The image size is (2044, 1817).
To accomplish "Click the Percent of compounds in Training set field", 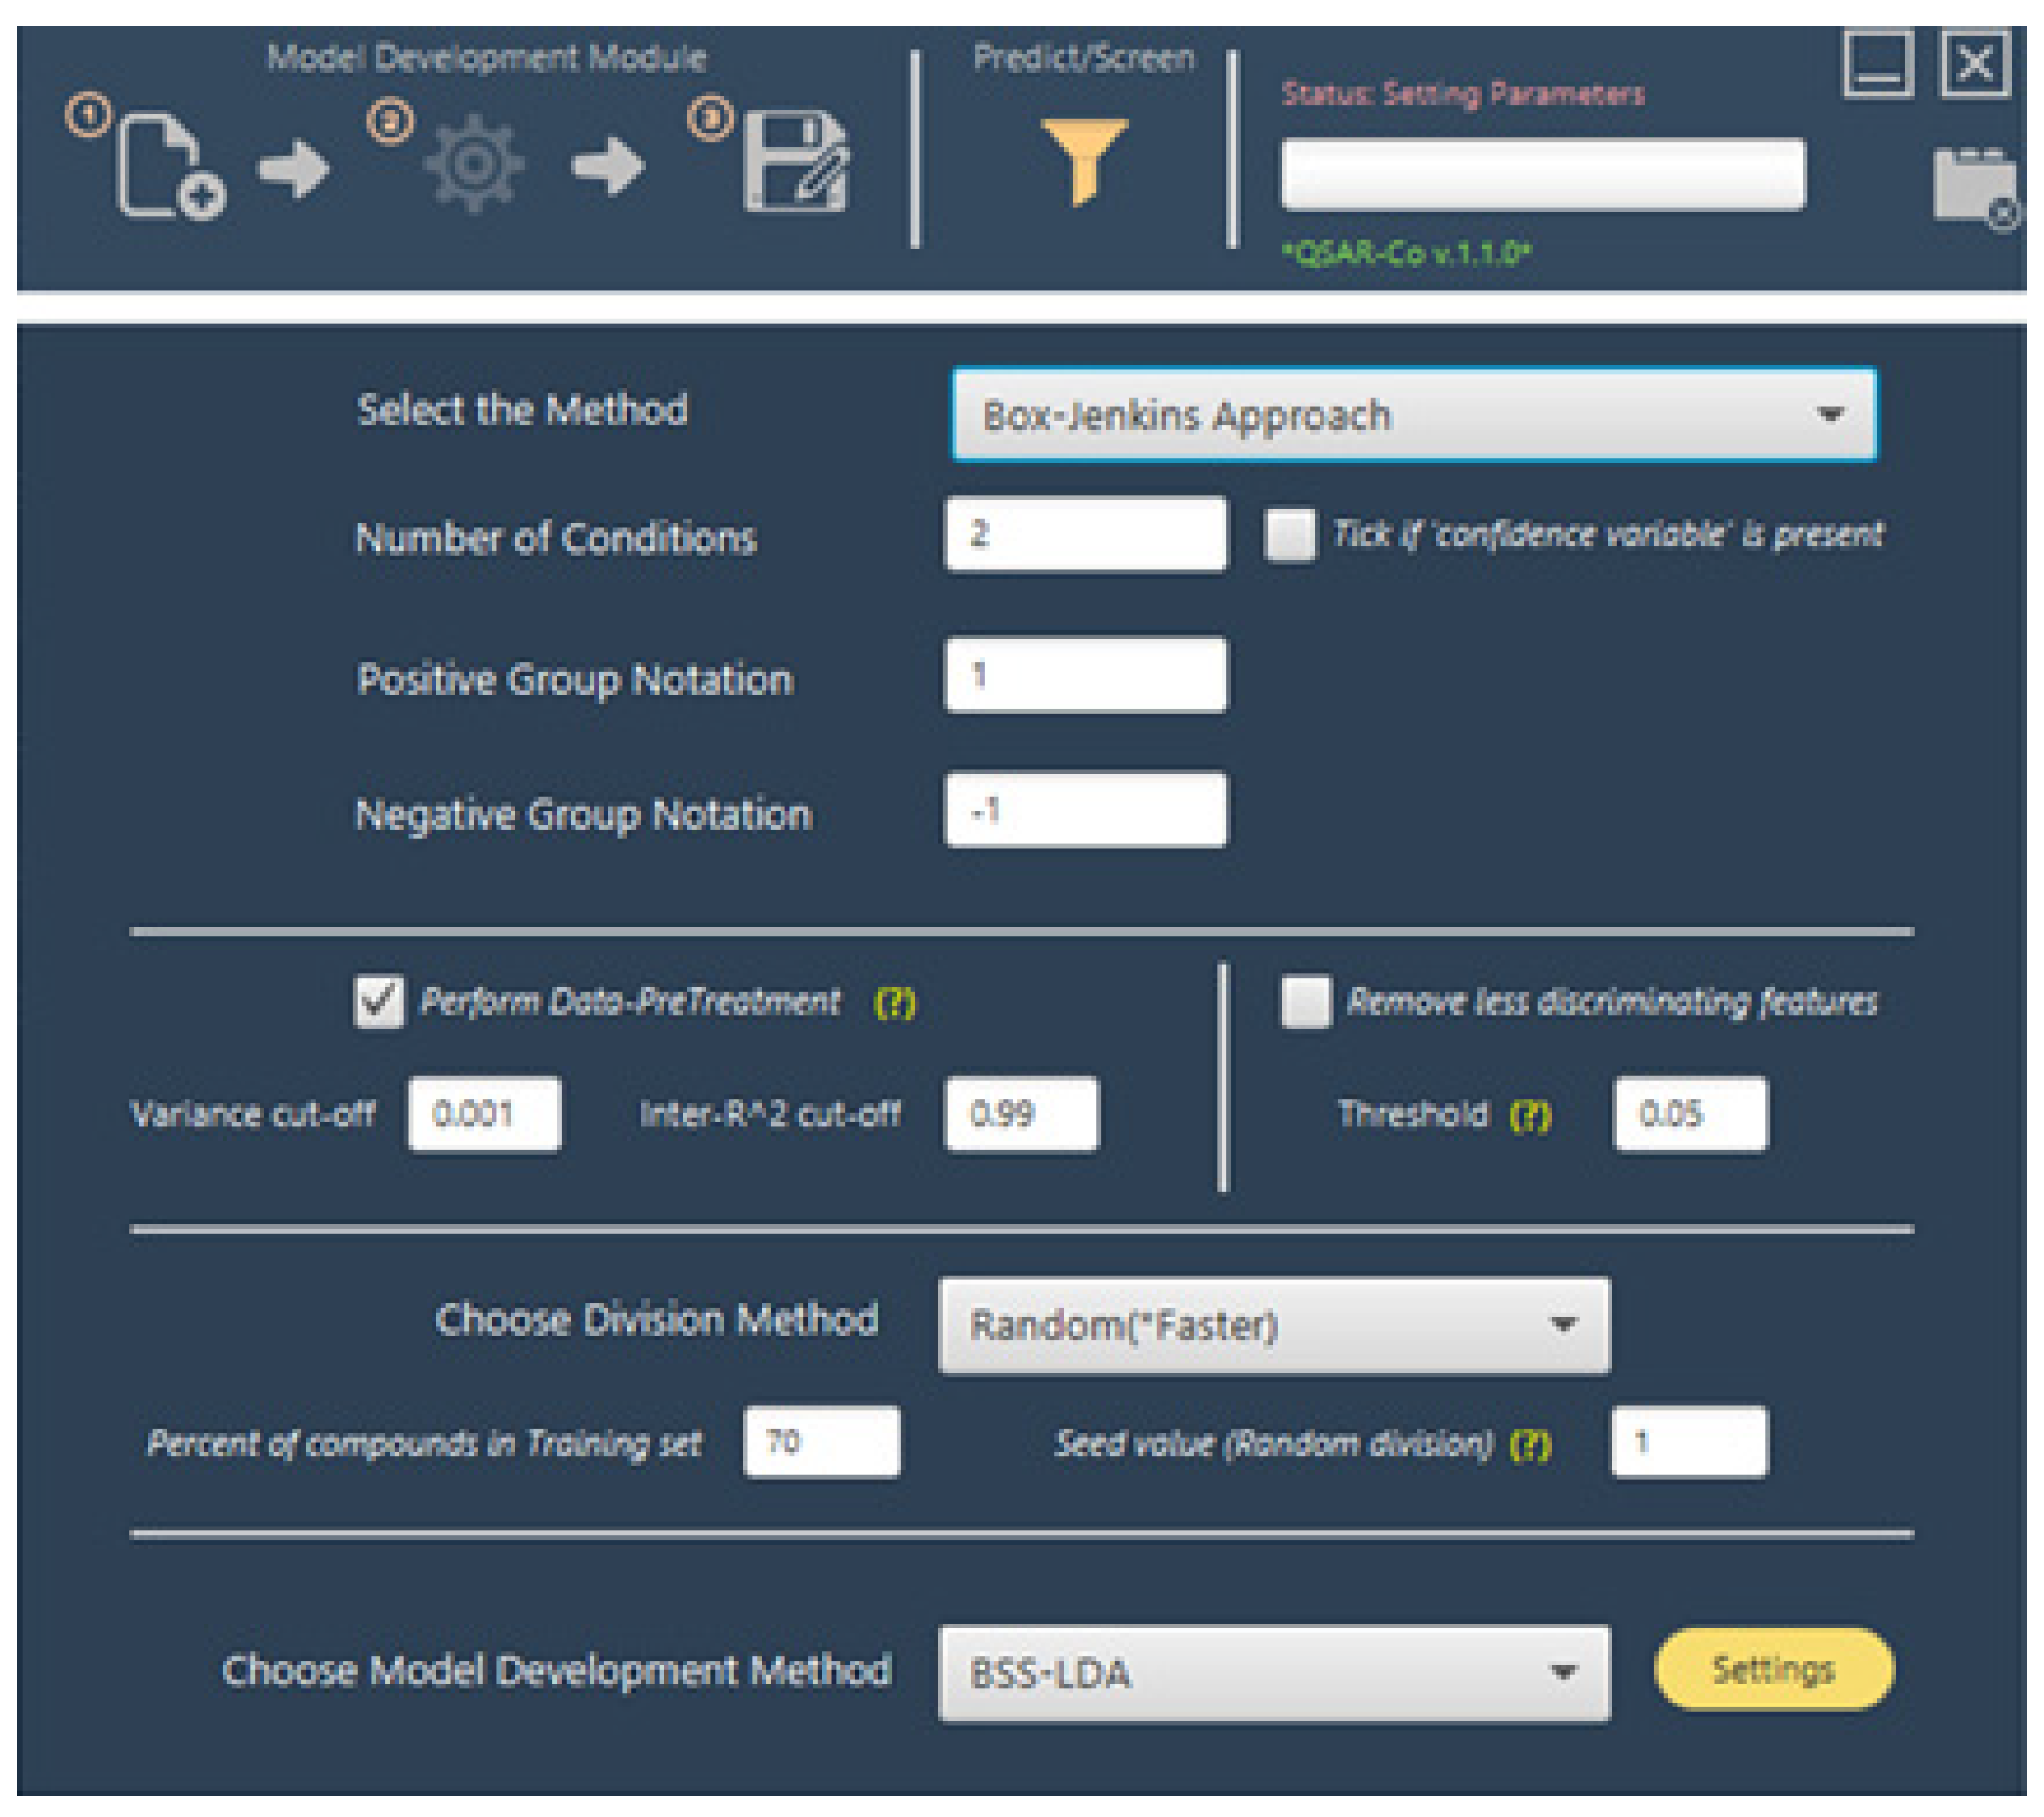I will [821, 1442].
